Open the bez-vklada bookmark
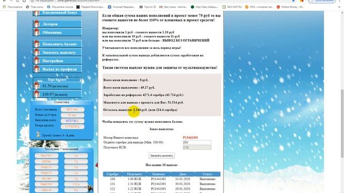344x193 pixels. (204, 7)
